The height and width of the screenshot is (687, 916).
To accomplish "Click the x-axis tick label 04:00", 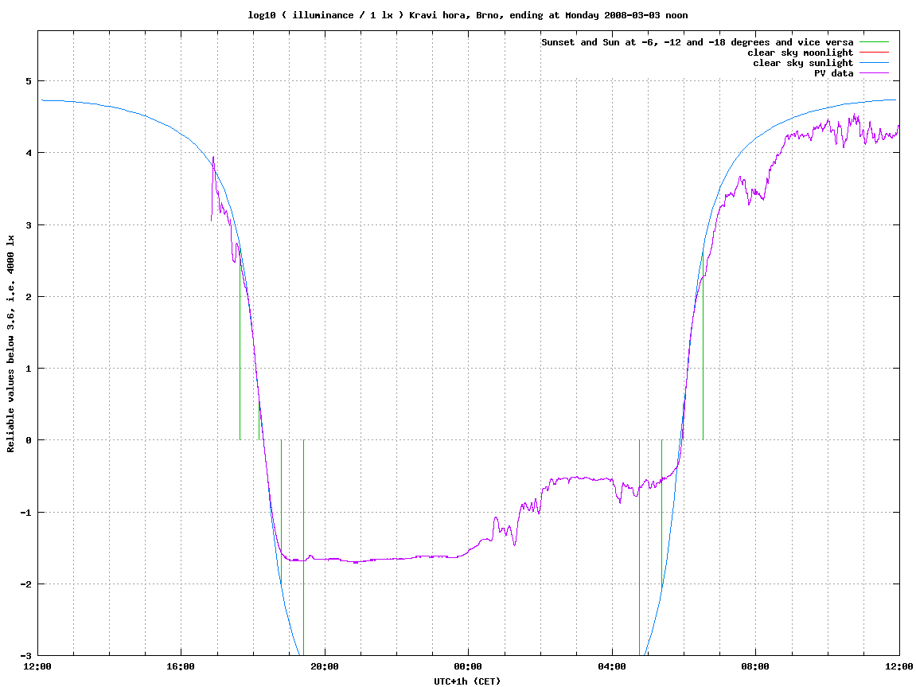I will [x=612, y=666].
